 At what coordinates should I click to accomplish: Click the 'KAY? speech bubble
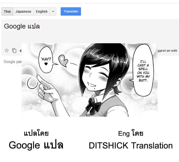point(46,60)
